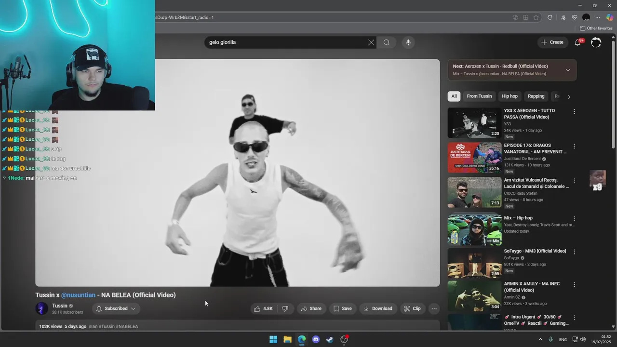Start voice search with the microphone icon
Screen dimensions: 617x347
pyautogui.click(x=408, y=42)
